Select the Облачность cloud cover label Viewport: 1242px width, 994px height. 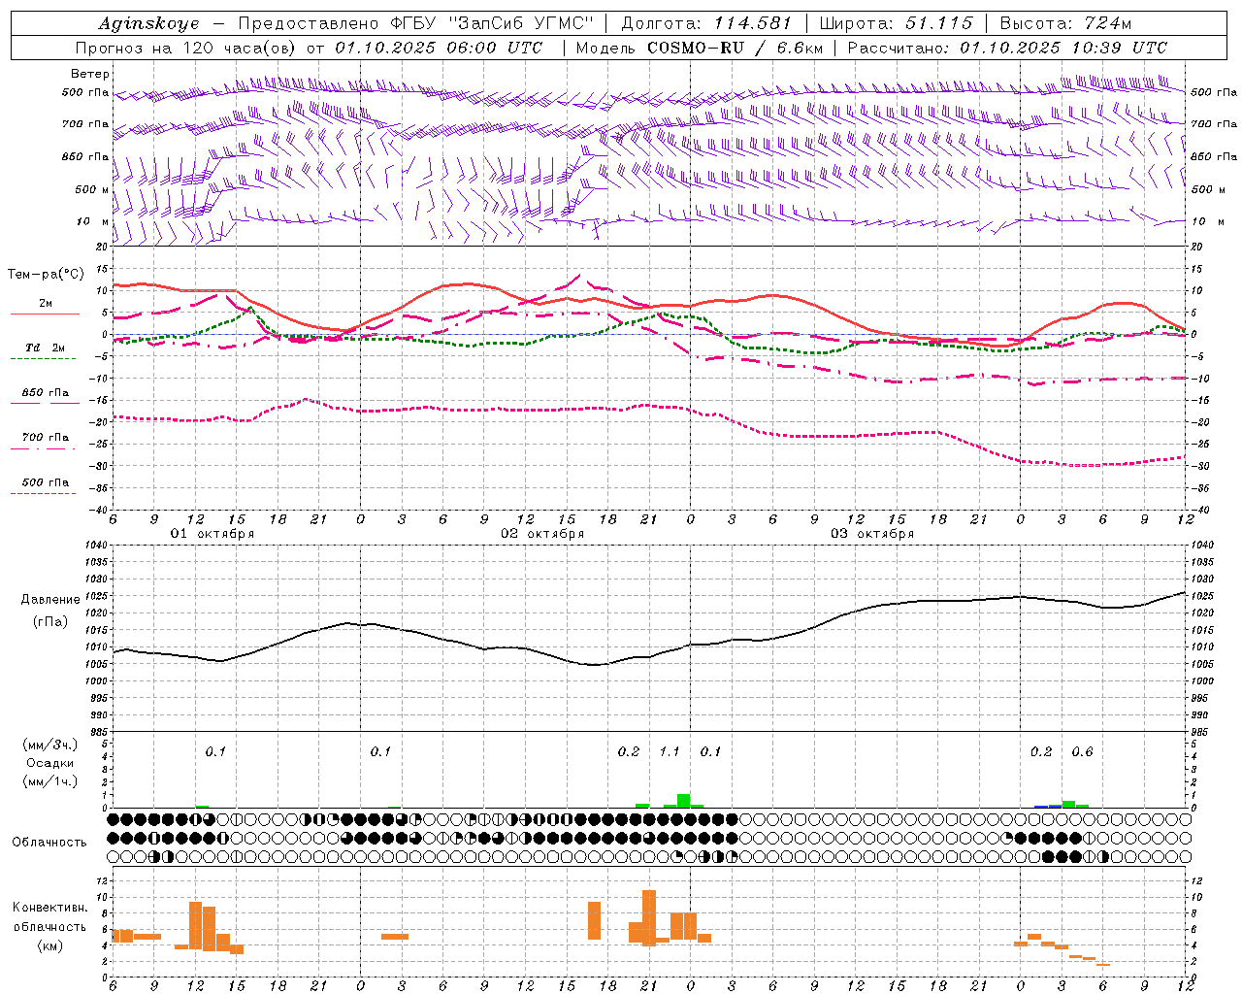[49, 842]
